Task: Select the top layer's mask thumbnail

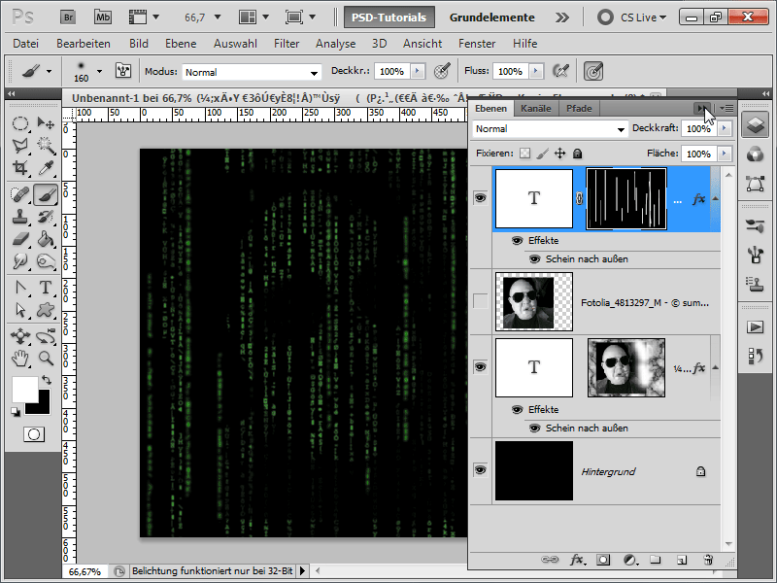Action: click(626, 199)
